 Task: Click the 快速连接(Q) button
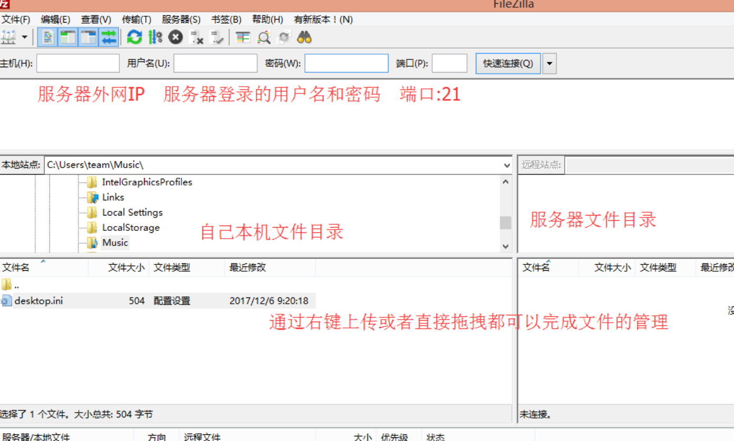click(x=508, y=63)
